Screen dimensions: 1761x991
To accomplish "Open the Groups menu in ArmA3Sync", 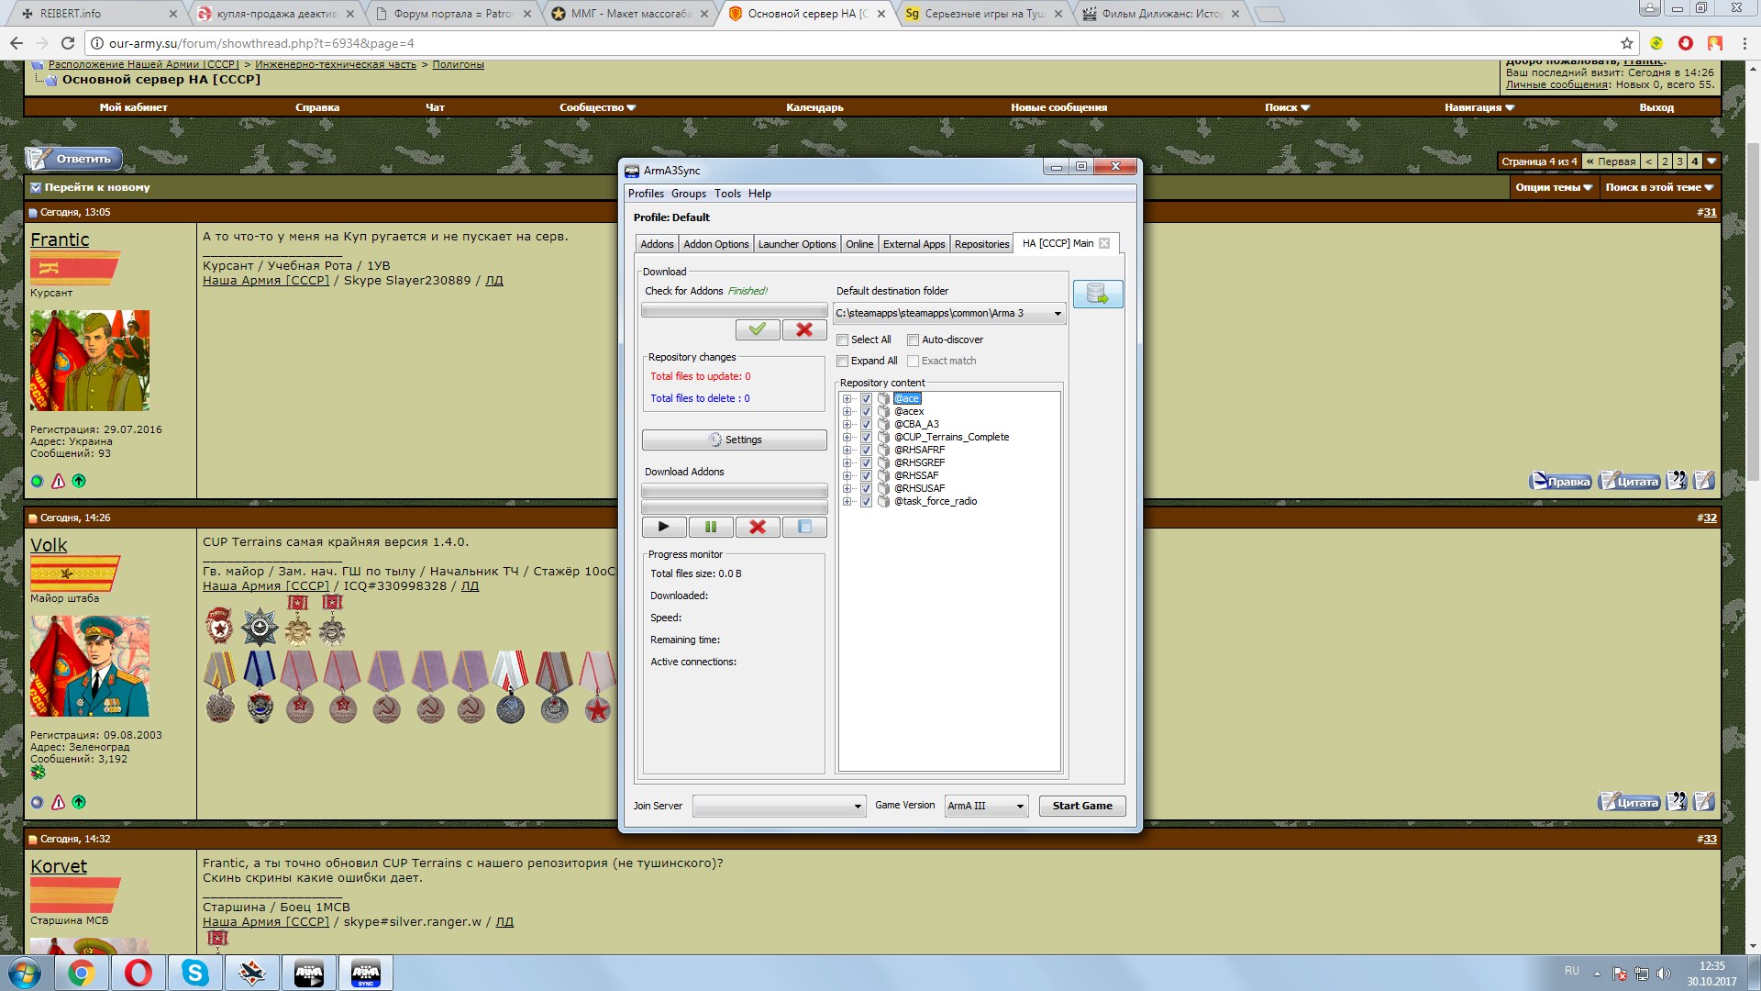I will point(688,194).
